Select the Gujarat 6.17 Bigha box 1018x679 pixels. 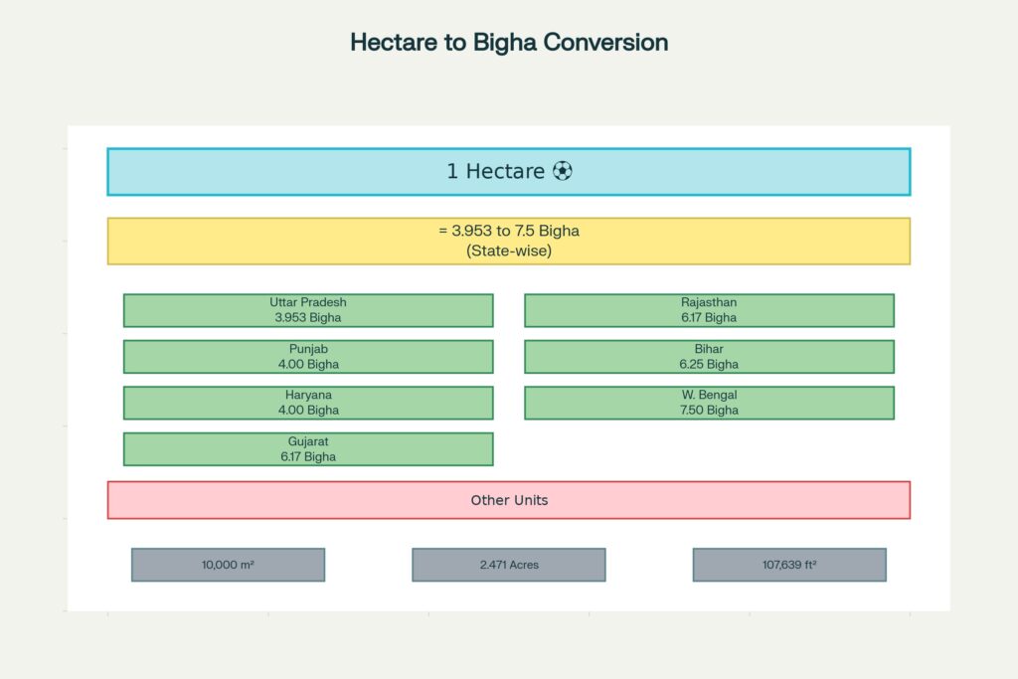coord(308,448)
